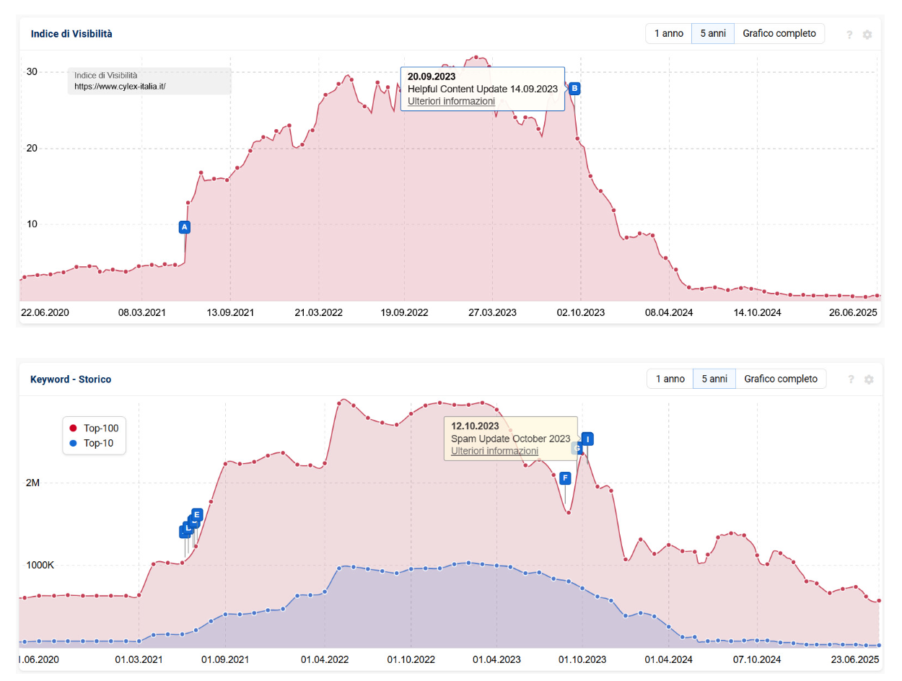Switch keyword chart to 1 anno
Viewport: 902px width, 681px height.
tap(669, 379)
